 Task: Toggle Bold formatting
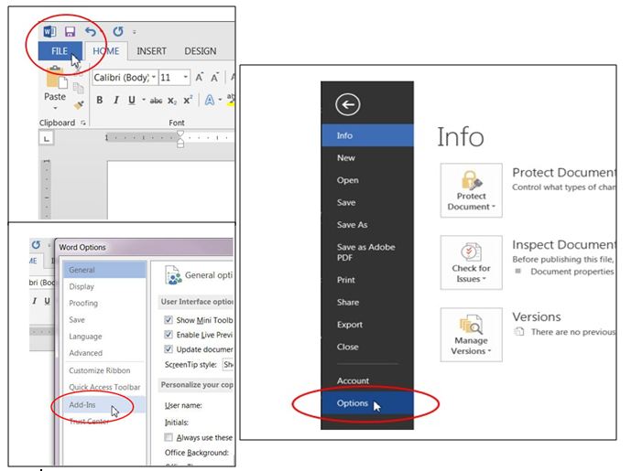click(100, 101)
